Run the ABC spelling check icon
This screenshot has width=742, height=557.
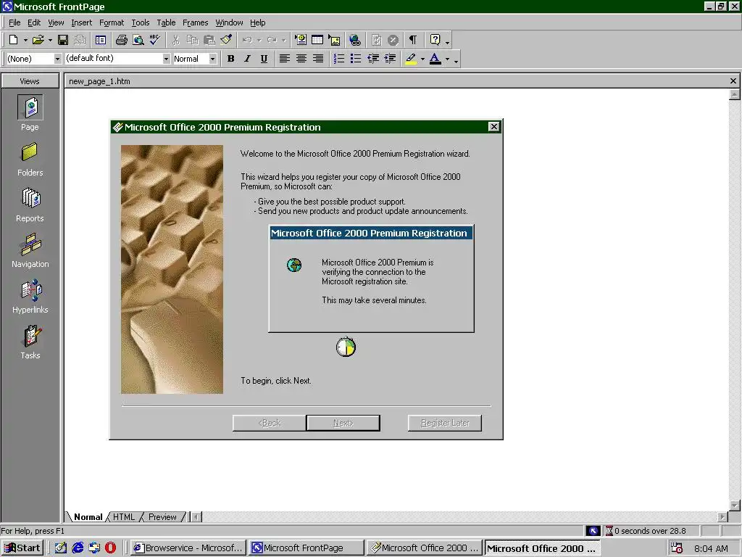[155, 41]
